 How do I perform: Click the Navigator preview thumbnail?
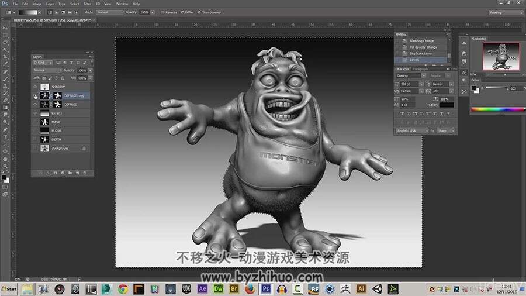point(501,56)
